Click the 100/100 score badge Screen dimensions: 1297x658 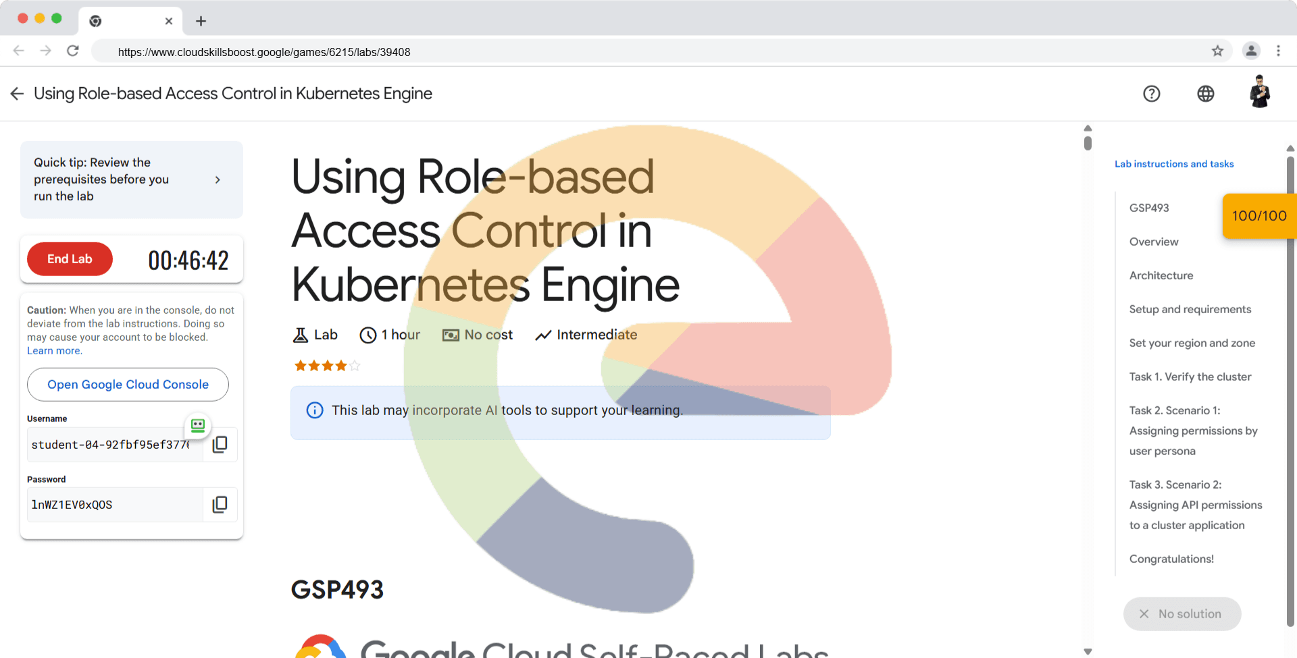point(1259,216)
